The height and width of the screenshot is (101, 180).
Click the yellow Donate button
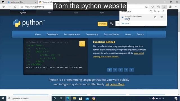click(102, 24)
